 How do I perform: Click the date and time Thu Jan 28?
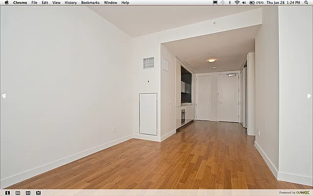coord(283,2)
